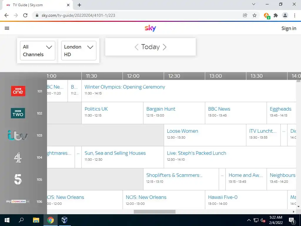Open File Explorer from the taskbar

point(36,220)
